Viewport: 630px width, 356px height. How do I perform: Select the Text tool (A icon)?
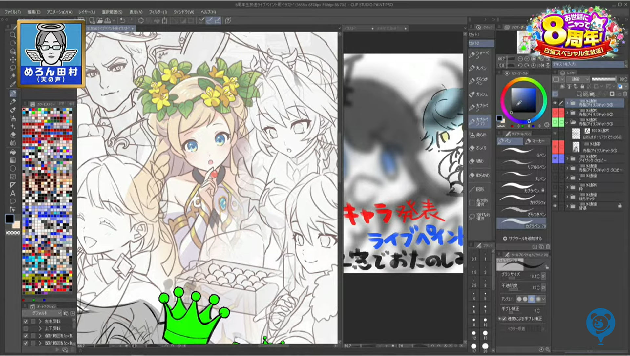(13, 193)
